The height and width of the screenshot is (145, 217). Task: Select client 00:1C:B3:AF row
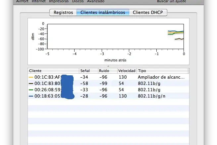(108, 77)
